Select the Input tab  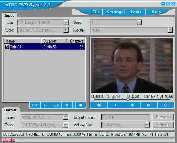[9, 16]
